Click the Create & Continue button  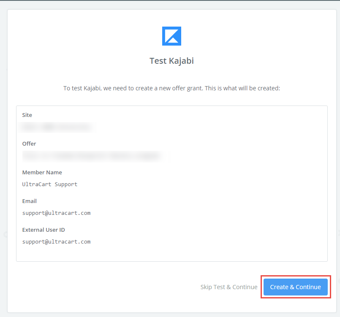point(295,287)
